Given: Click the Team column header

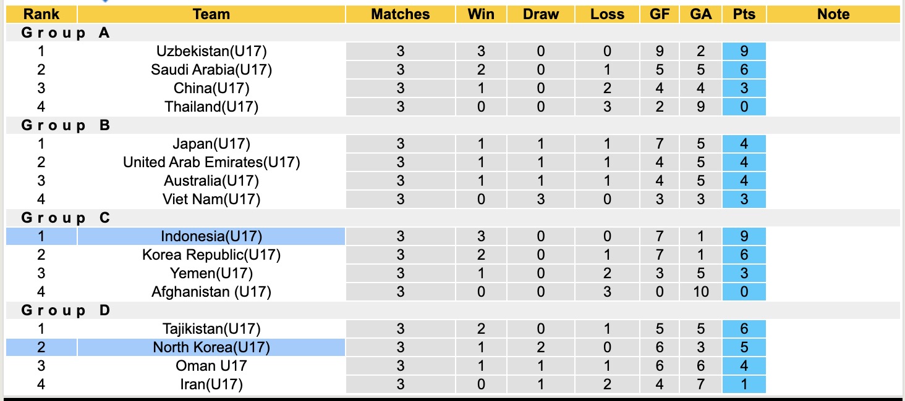Looking at the screenshot, I should 211,14.
